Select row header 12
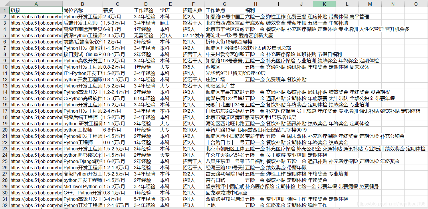Screen dimensions: 428x209 [5, 79]
